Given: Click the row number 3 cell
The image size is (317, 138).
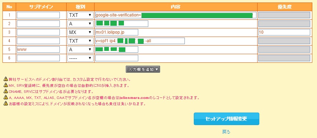Looking at the screenshot, I should coord(9,32).
